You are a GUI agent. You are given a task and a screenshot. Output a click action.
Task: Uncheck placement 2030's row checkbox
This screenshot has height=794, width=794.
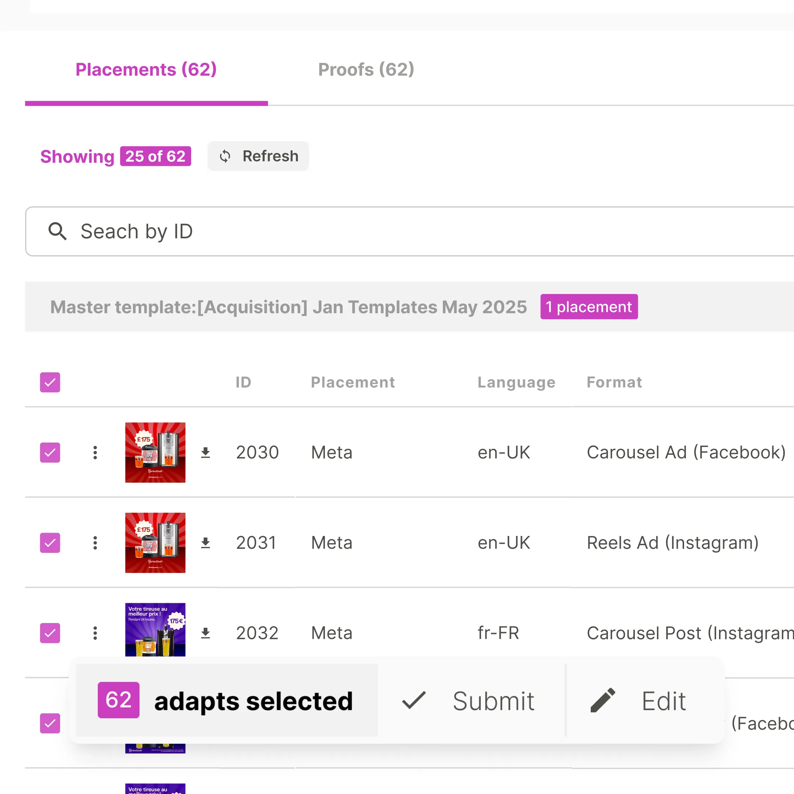point(50,453)
